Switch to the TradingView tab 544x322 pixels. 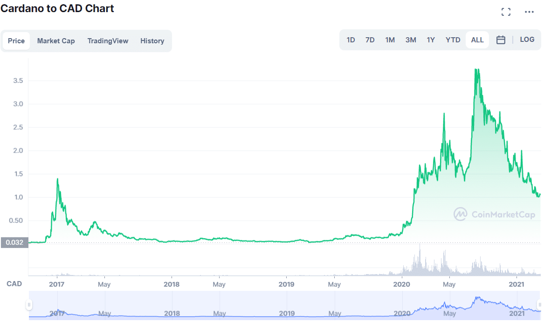coord(108,41)
